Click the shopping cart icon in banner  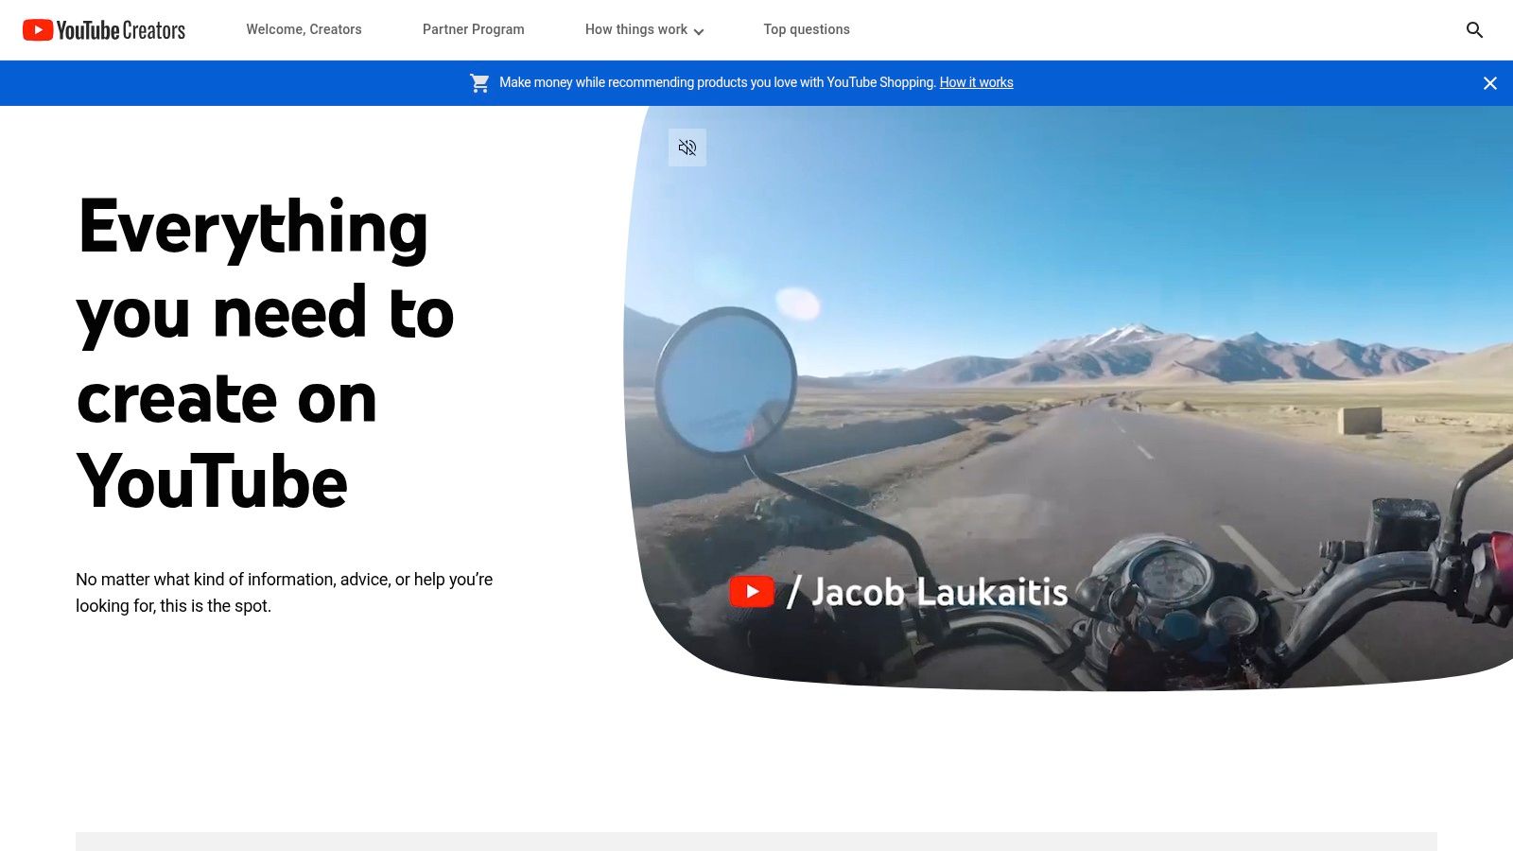coord(479,82)
